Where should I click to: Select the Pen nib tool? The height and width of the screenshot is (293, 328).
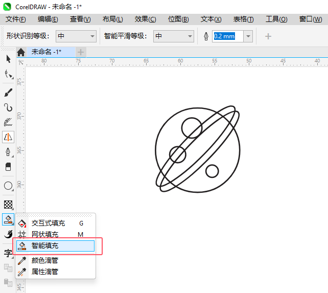[x=8, y=152]
